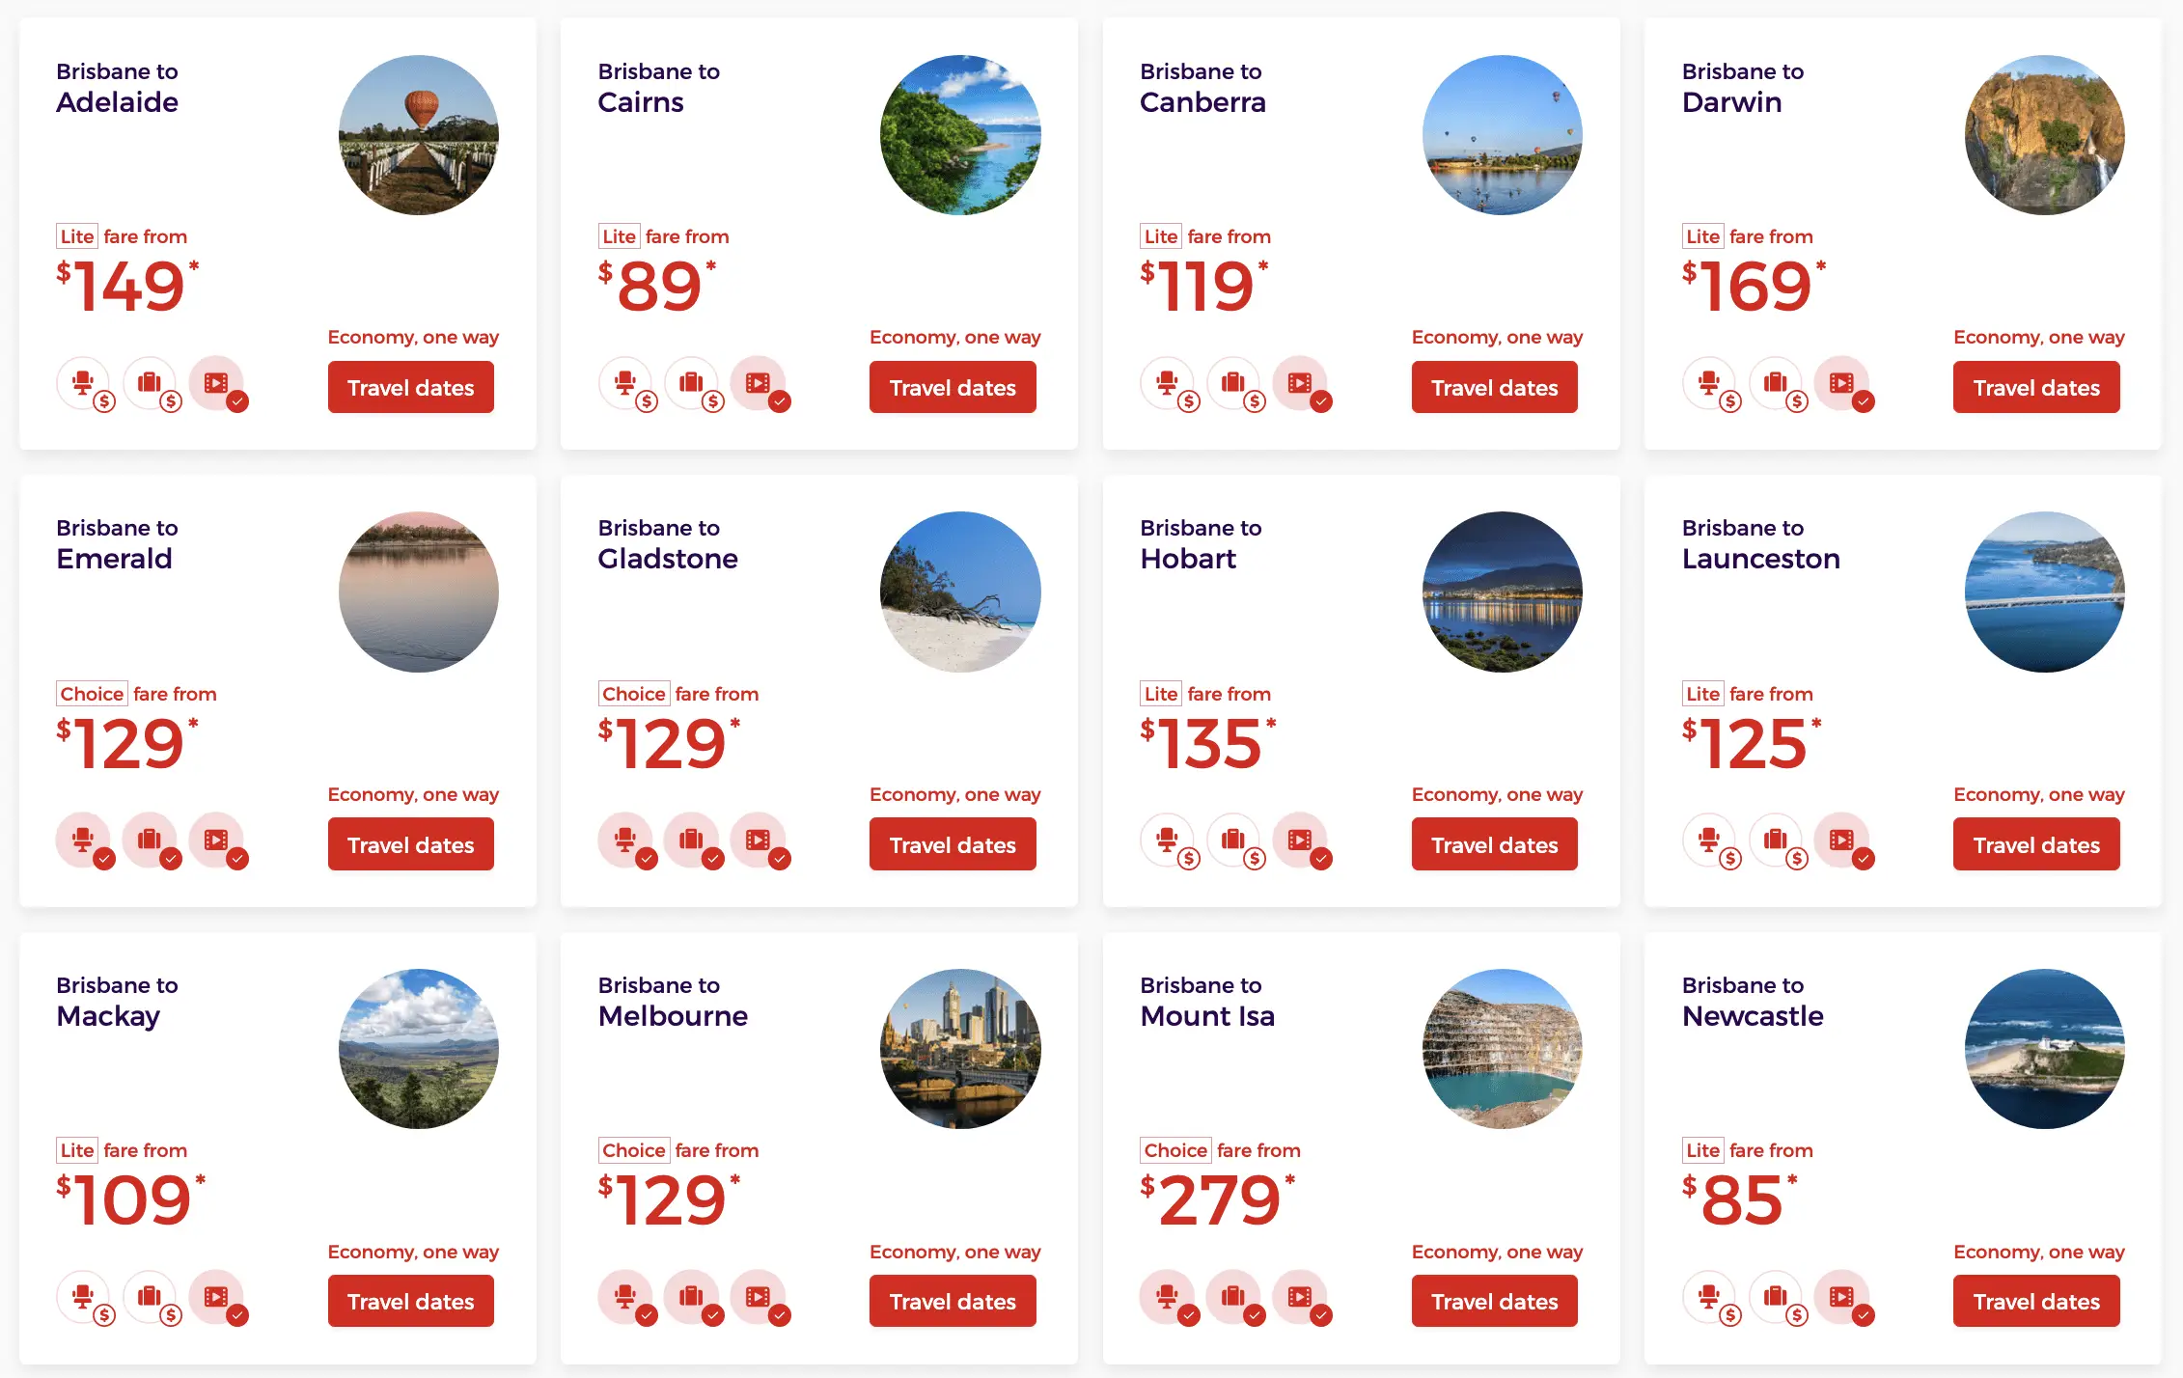2183x1378 pixels.
Task: Click the baggage icon on Launceston card
Action: coord(1776,840)
